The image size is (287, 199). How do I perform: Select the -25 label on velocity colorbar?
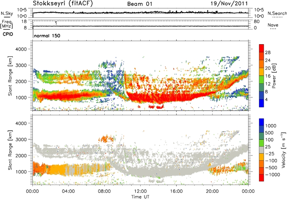270,154
